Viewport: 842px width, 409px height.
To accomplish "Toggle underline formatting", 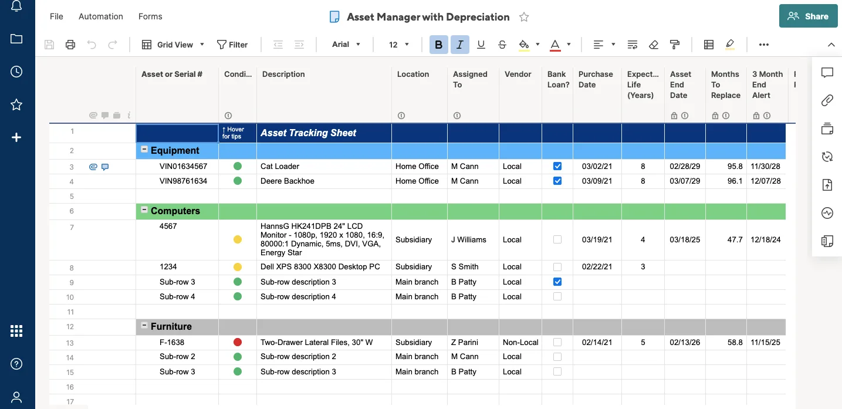I will [481, 44].
